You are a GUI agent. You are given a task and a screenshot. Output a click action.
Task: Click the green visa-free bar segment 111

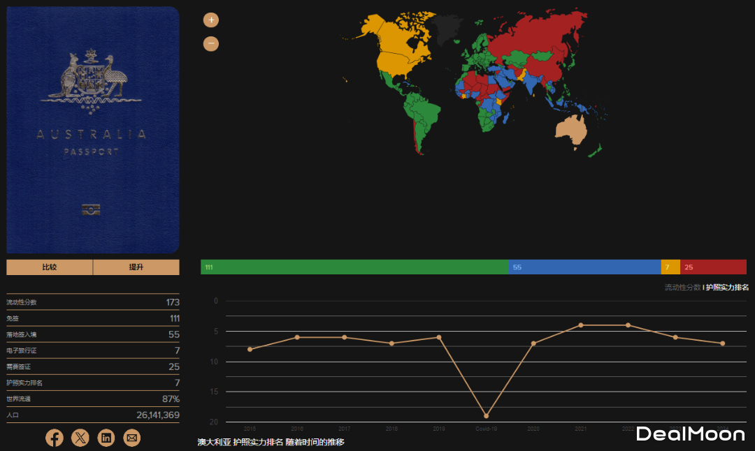[x=354, y=267]
